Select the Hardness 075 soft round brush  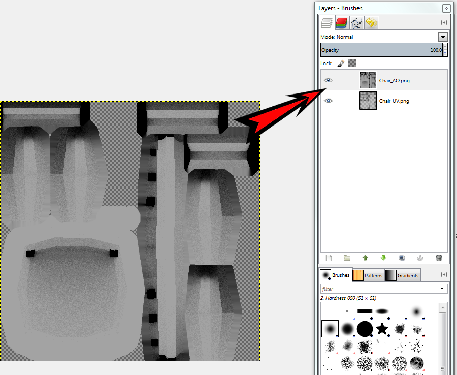pyautogui.click(x=347, y=329)
